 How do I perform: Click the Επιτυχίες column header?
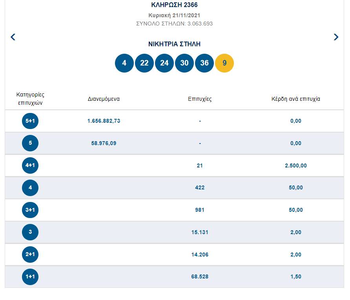click(x=200, y=99)
